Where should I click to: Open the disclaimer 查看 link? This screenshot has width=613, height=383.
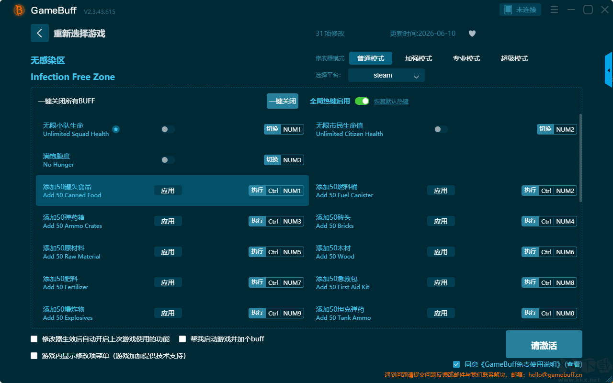point(574,364)
